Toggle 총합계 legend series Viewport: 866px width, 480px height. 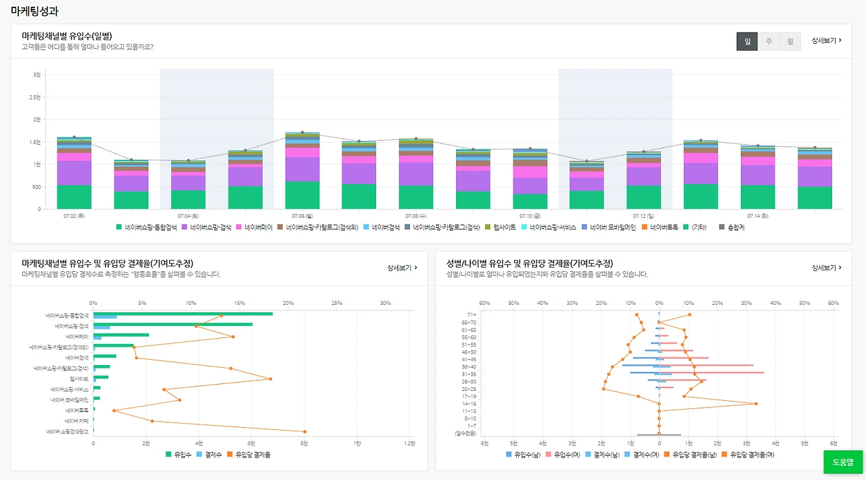click(x=731, y=228)
